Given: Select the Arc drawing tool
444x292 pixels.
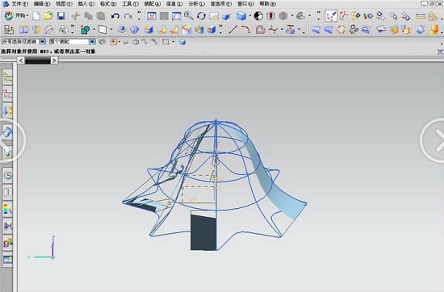Looking at the screenshot, I should (245, 29).
